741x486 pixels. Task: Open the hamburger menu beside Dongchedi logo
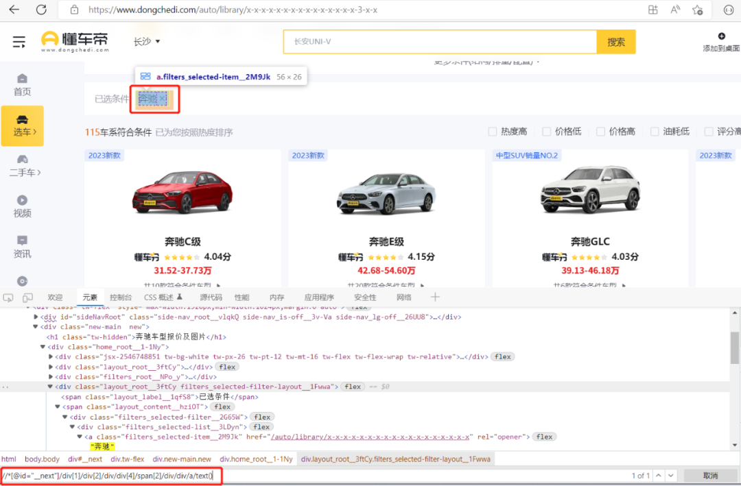(x=19, y=42)
